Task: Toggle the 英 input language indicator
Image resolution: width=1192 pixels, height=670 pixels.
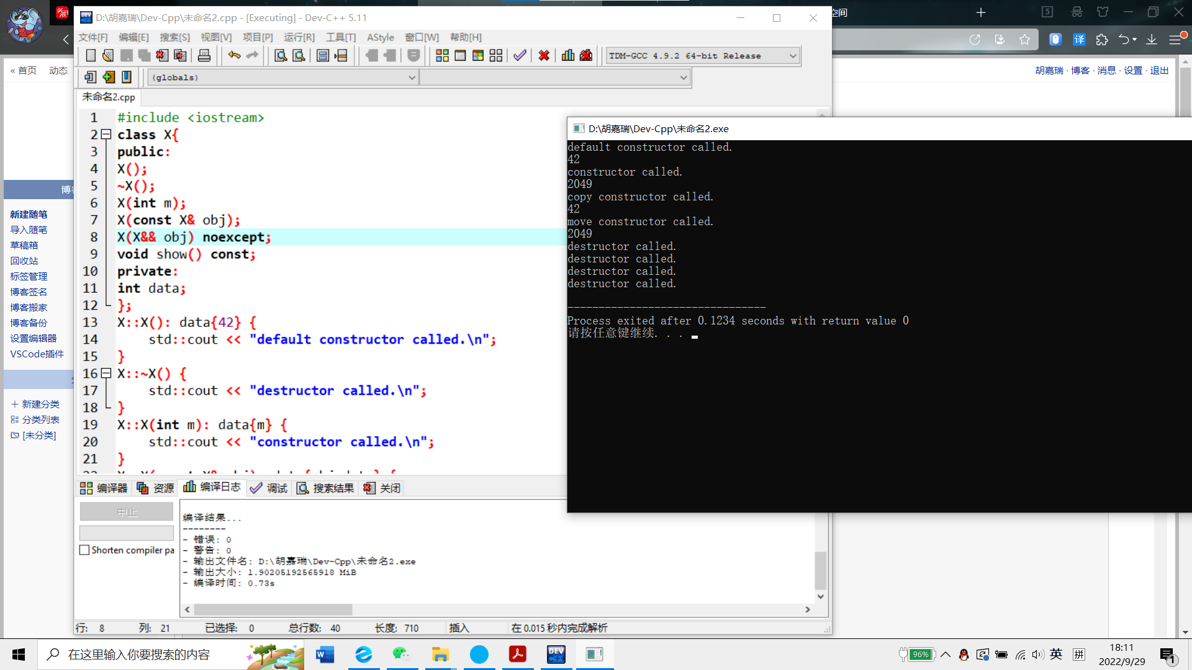Action: [1056, 654]
